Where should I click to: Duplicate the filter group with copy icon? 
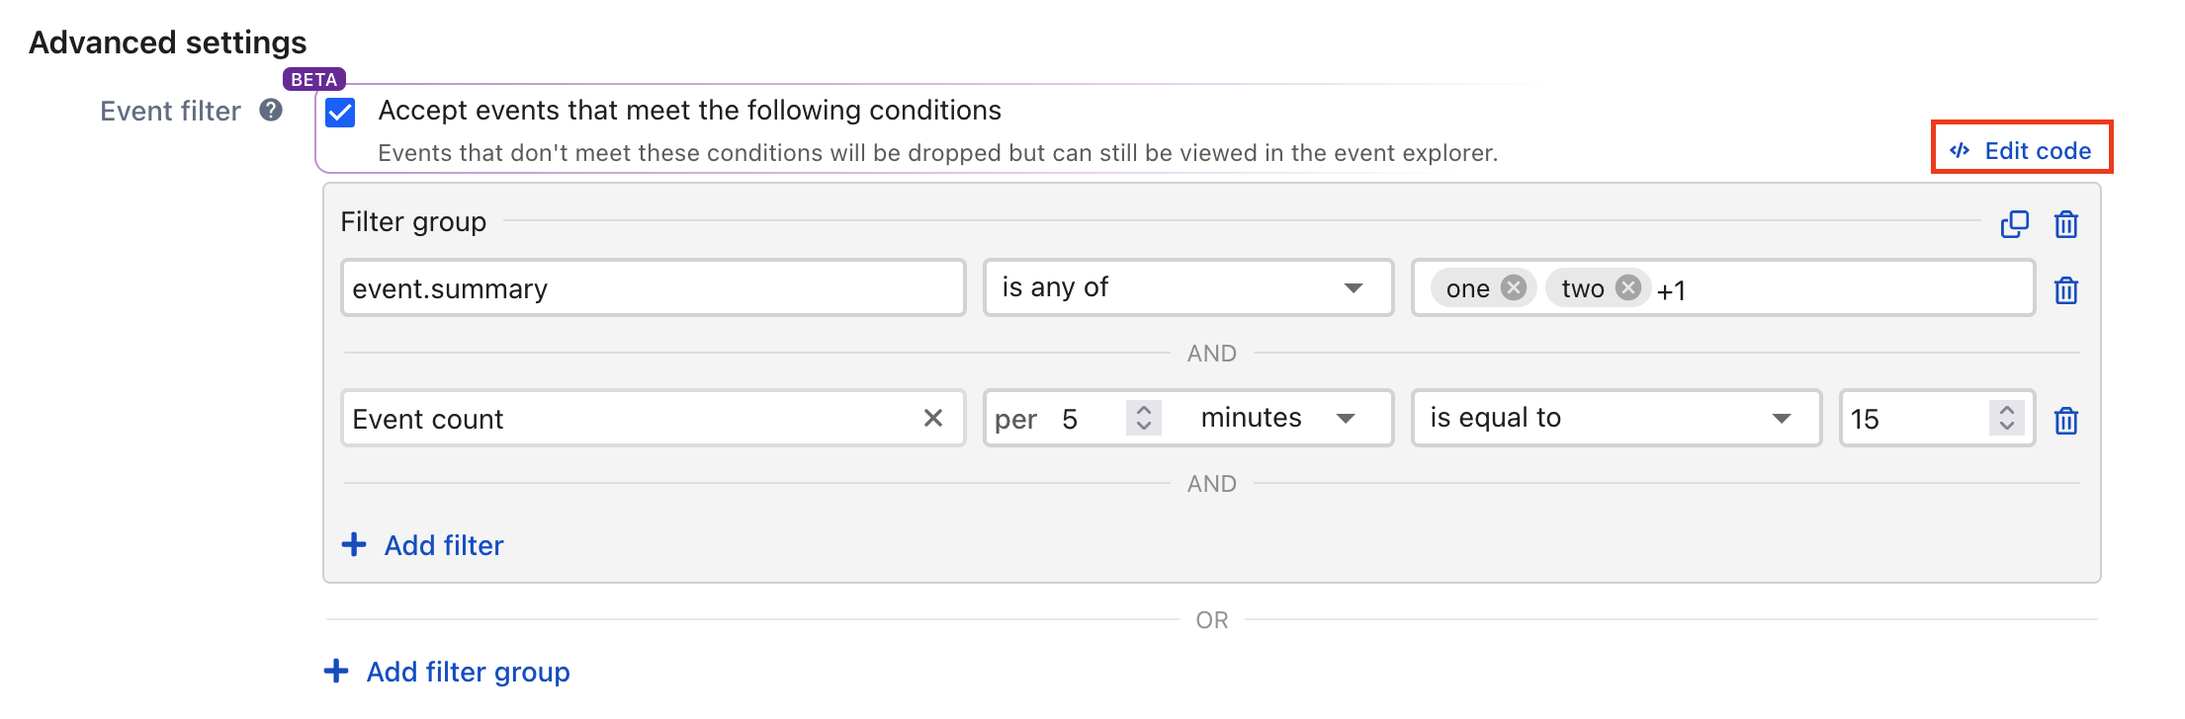[x=2014, y=224]
